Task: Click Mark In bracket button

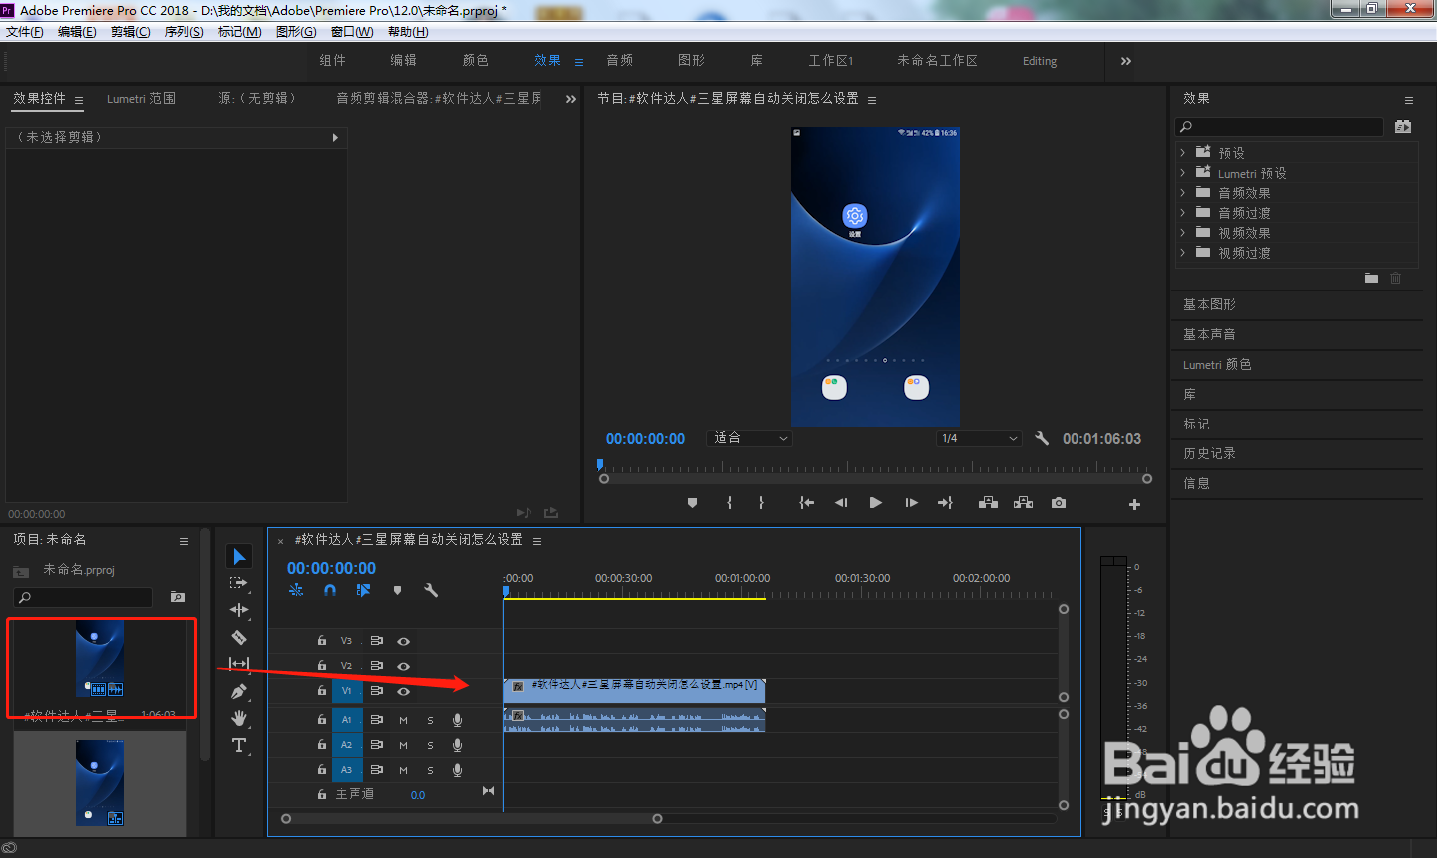Action: [x=729, y=503]
